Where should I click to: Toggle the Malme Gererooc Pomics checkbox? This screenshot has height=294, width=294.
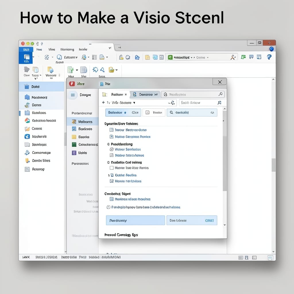[x=111, y=136]
